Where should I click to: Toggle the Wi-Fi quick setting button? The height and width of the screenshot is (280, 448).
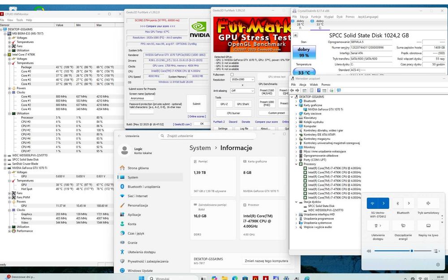372,203
